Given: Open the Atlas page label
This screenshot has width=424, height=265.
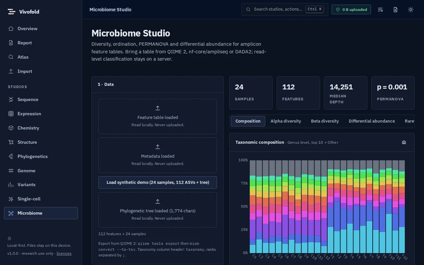Looking at the screenshot, I should click(23, 57).
